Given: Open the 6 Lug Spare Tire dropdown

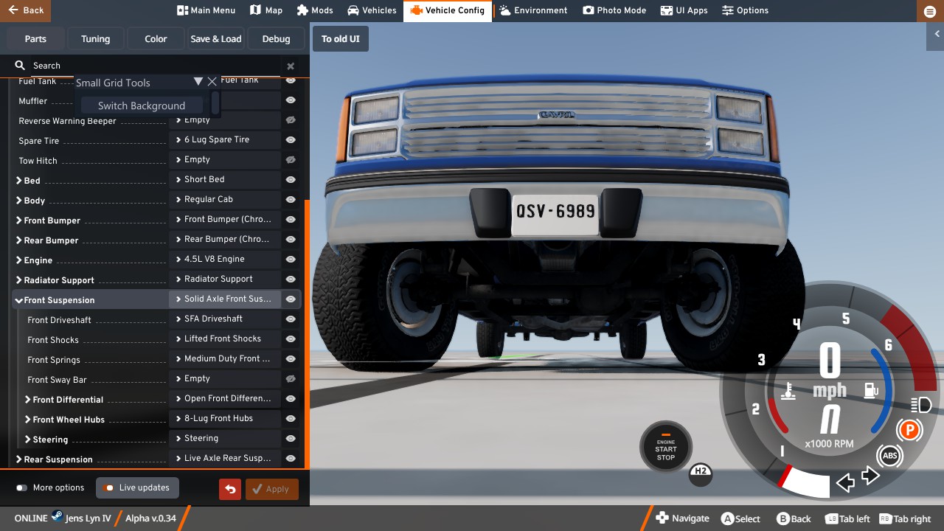Looking at the screenshot, I should pos(225,139).
